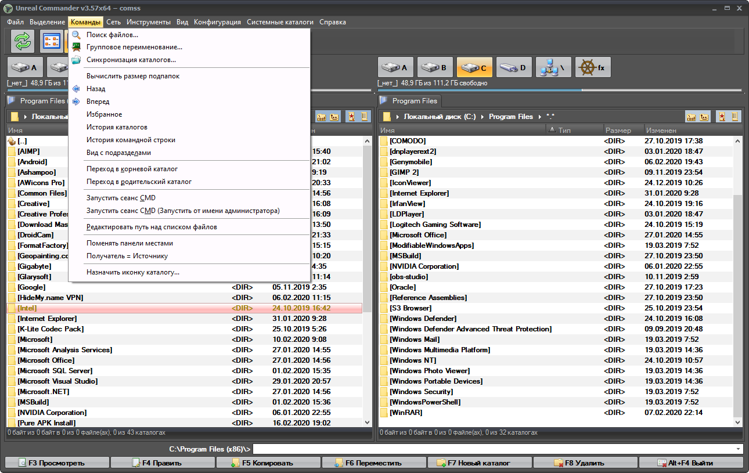
Task: Click folder icon of [WinRAR] in right panel
Action: point(384,413)
